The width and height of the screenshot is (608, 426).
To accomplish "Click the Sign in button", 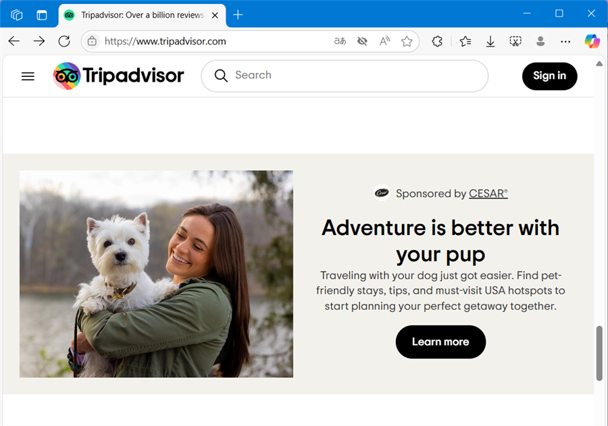I will pos(549,76).
